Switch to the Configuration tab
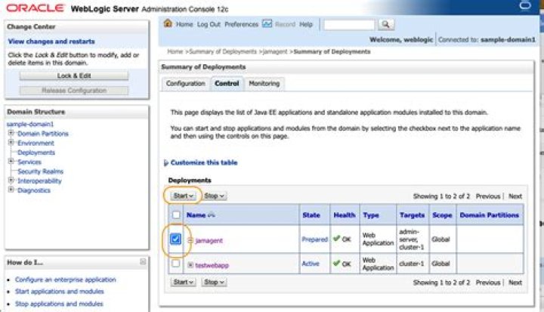 click(x=186, y=83)
